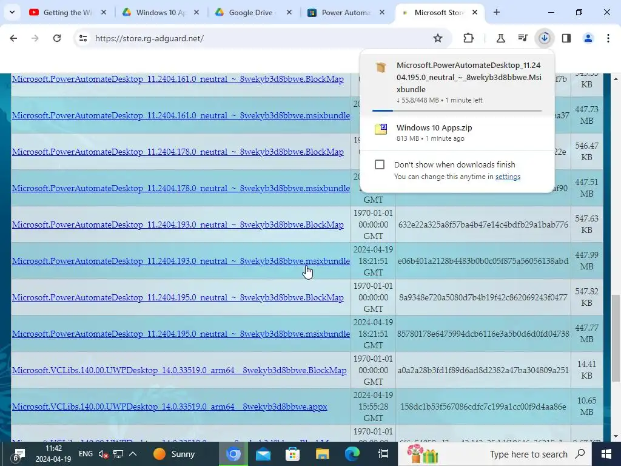Open site information icon in address bar
This screenshot has height=466, width=621.
click(x=83, y=38)
